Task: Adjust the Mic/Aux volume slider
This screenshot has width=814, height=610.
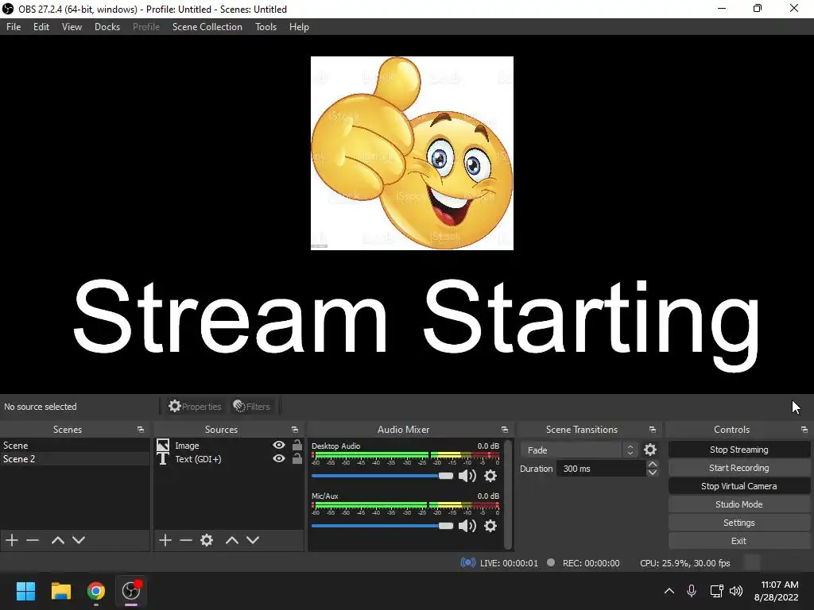Action: (x=382, y=526)
